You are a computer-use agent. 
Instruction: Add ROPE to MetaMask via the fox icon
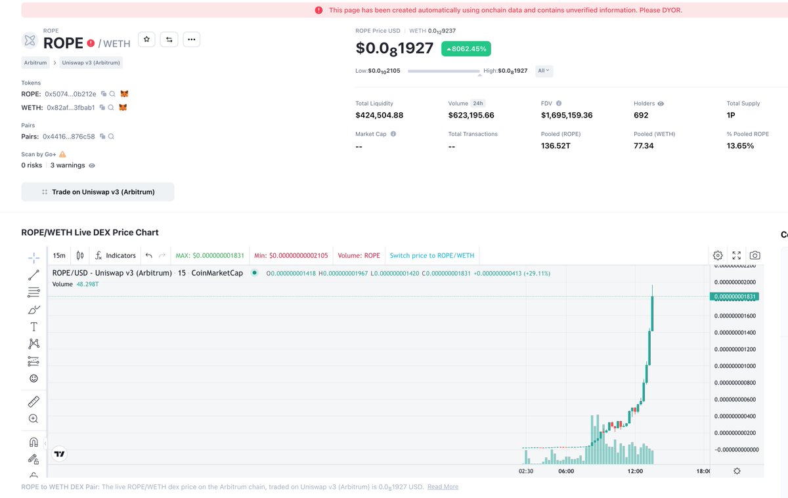124,94
